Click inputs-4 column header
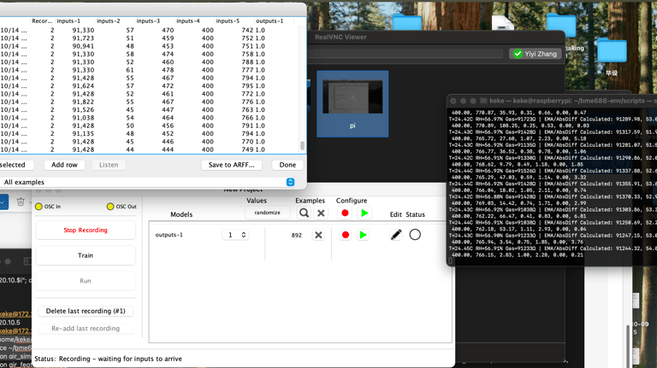 point(188,20)
